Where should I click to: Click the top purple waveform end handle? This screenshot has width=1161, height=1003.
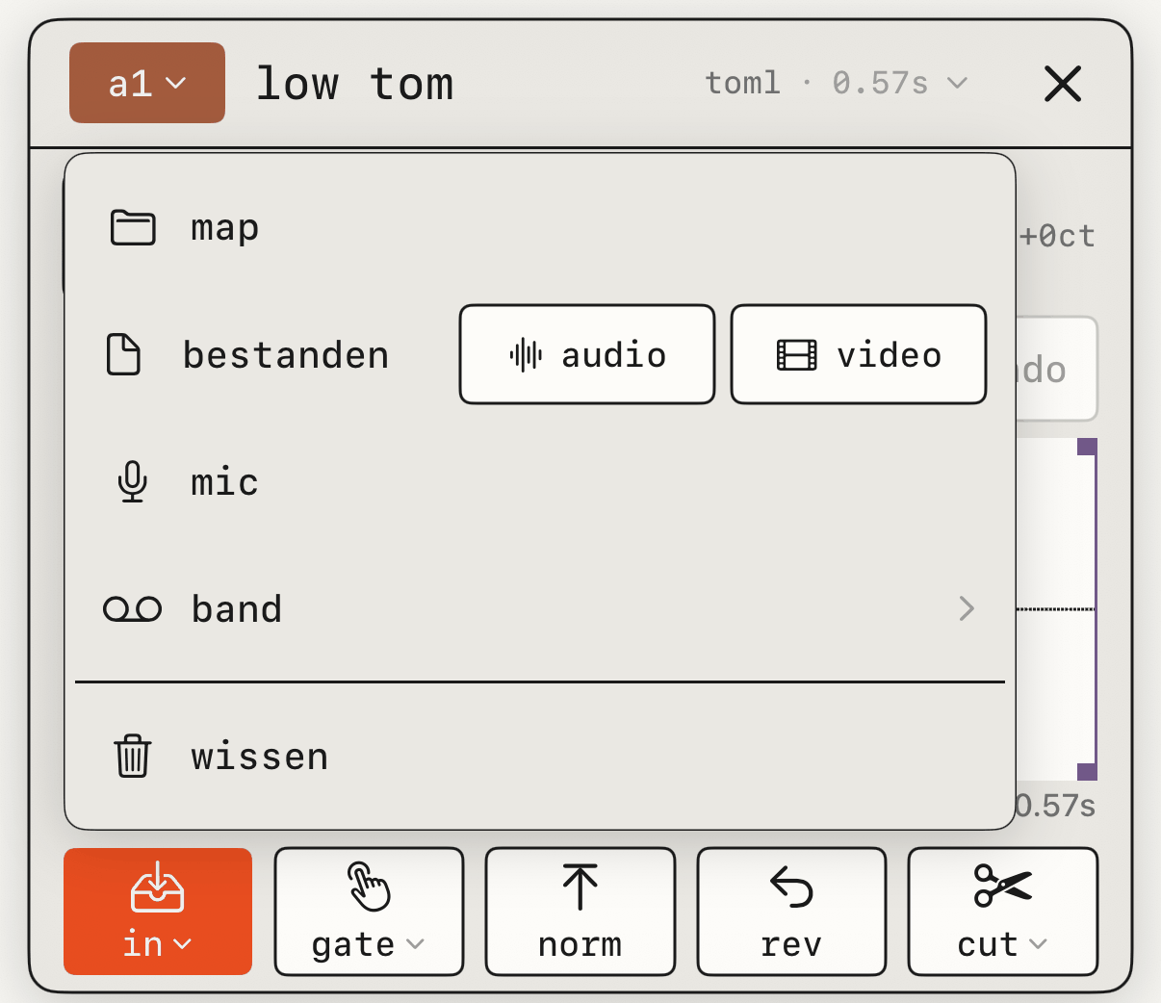(x=1087, y=447)
